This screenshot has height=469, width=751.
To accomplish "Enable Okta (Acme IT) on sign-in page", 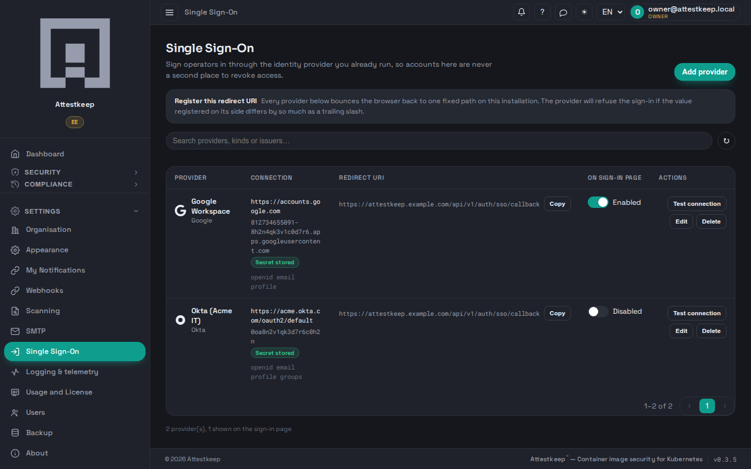I will [598, 312].
